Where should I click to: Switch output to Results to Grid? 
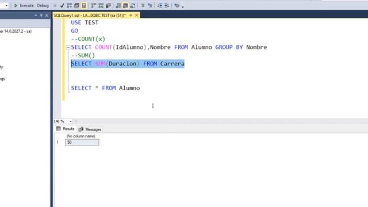pos(125,5)
